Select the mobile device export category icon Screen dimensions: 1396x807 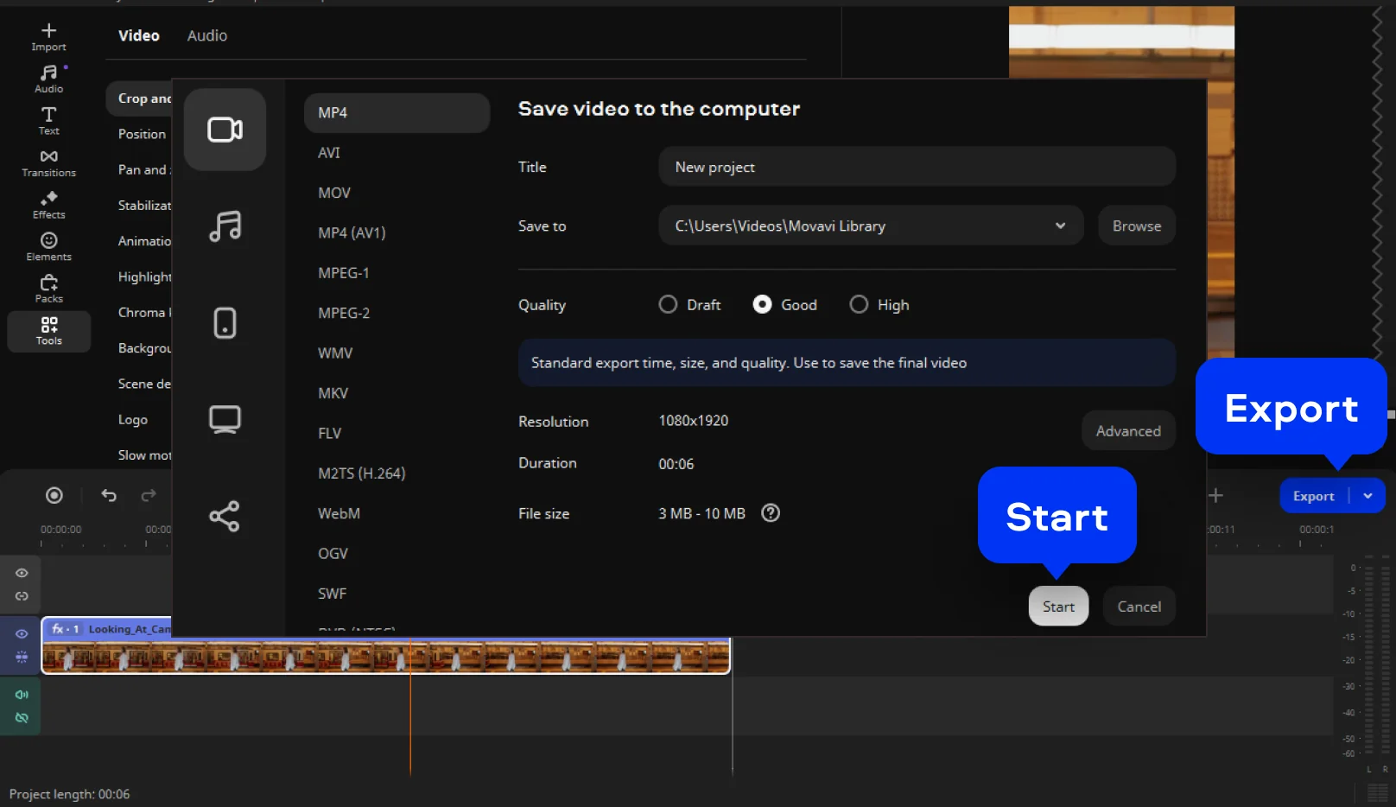pos(225,323)
